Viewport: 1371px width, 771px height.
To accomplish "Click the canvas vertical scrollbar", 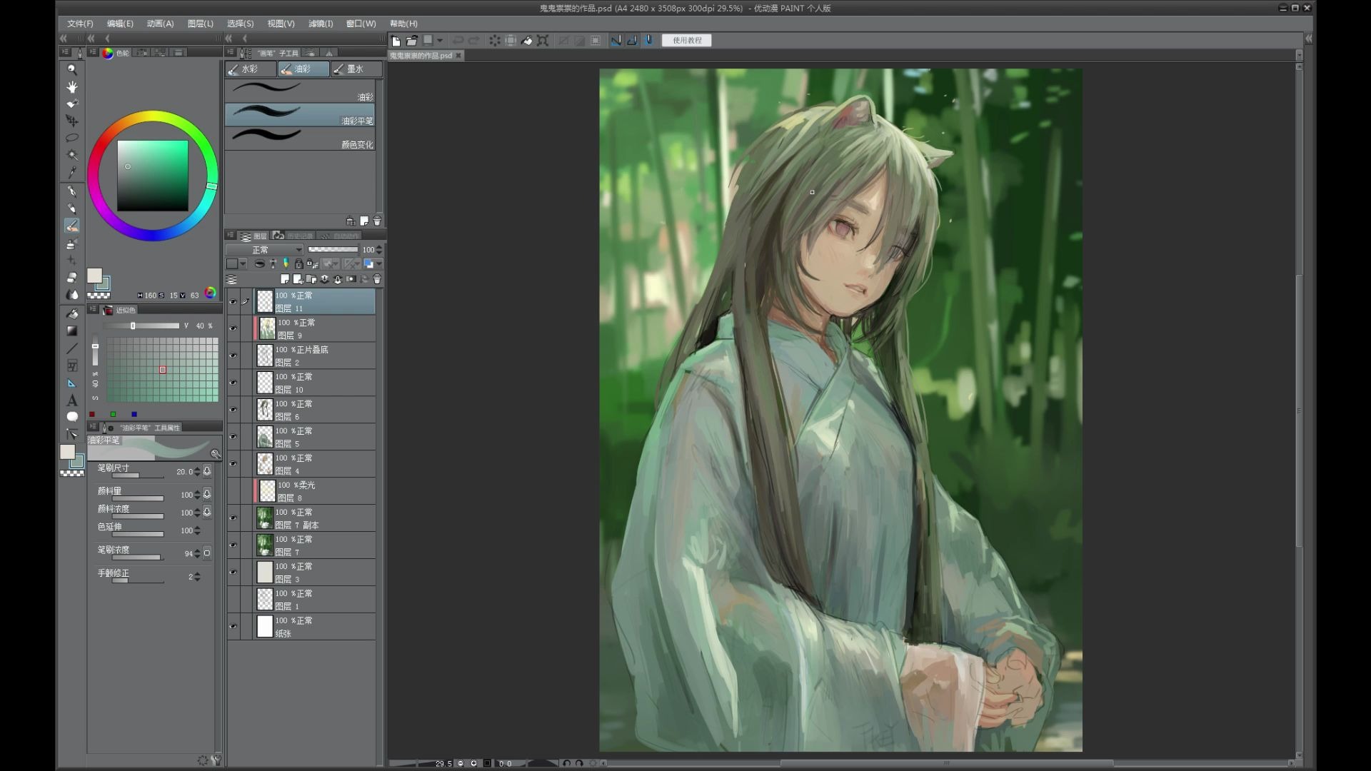I will pyautogui.click(x=1299, y=410).
